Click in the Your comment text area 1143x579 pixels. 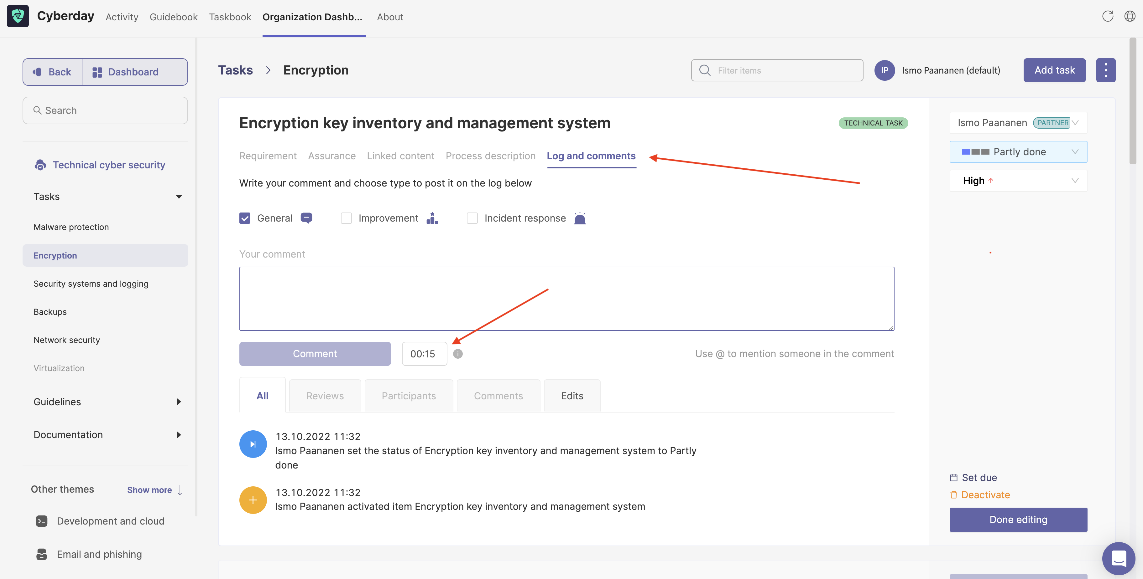point(566,298)
